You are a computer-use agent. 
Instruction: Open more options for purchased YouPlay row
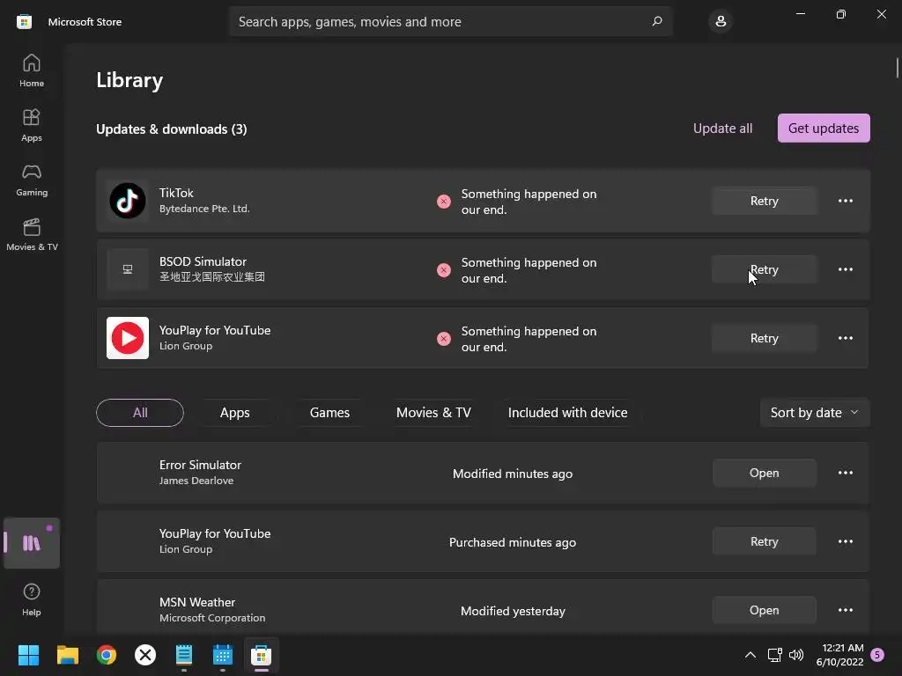click(845, 541)
